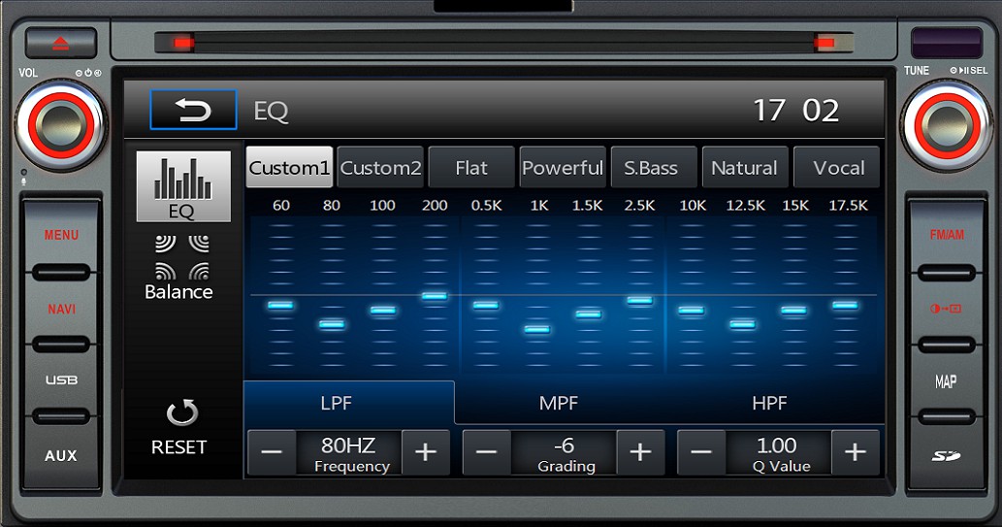Click the 80HZ Frequency value field
Image resolution: width=1002 pixels, height=527 pixels.
(349, 452)
